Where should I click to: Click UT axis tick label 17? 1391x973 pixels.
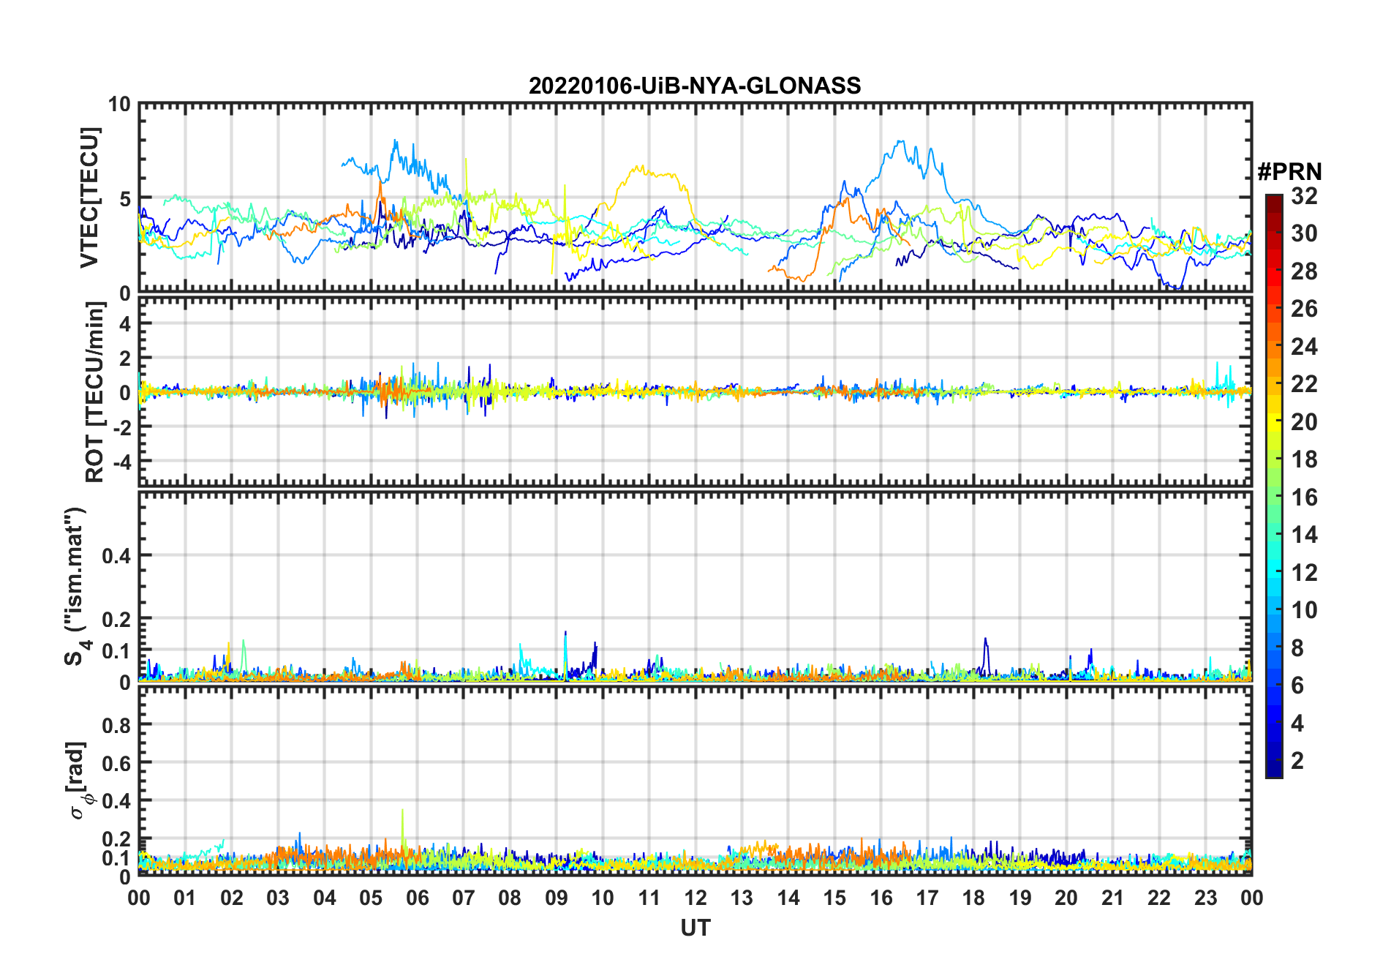[x=927, y=898]
